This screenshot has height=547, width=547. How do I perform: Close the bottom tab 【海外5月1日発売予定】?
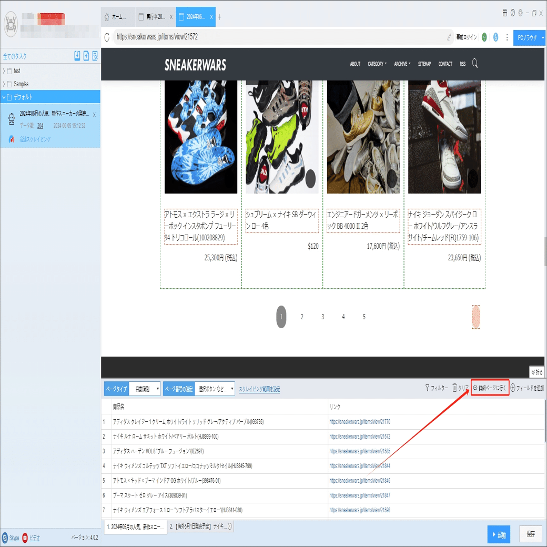tap(230, 526)
